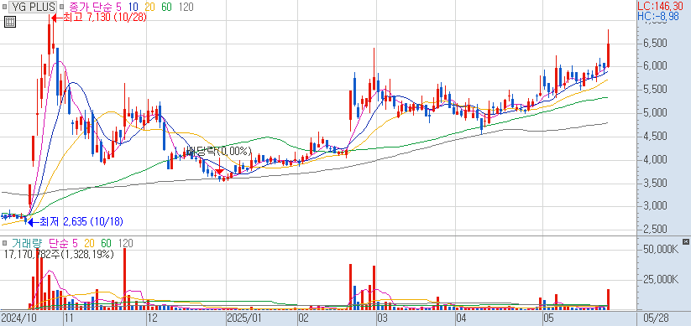The image size is (691, 326).
Task: Open the grid table icon under YG PLUS
Action: coord(10,22)
